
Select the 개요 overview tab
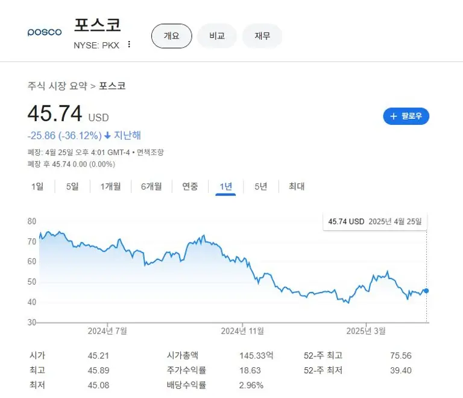tap(171, 36)
